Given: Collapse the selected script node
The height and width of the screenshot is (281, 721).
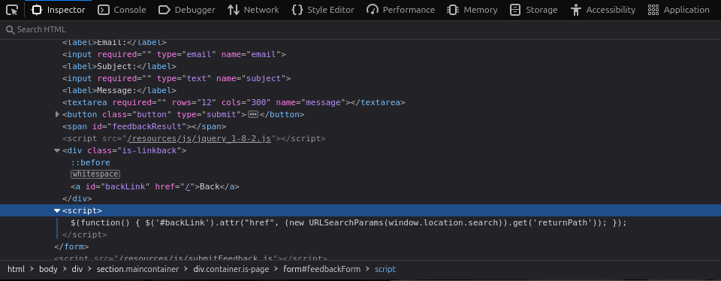Looking at the screenshot, I should [57, 210].
